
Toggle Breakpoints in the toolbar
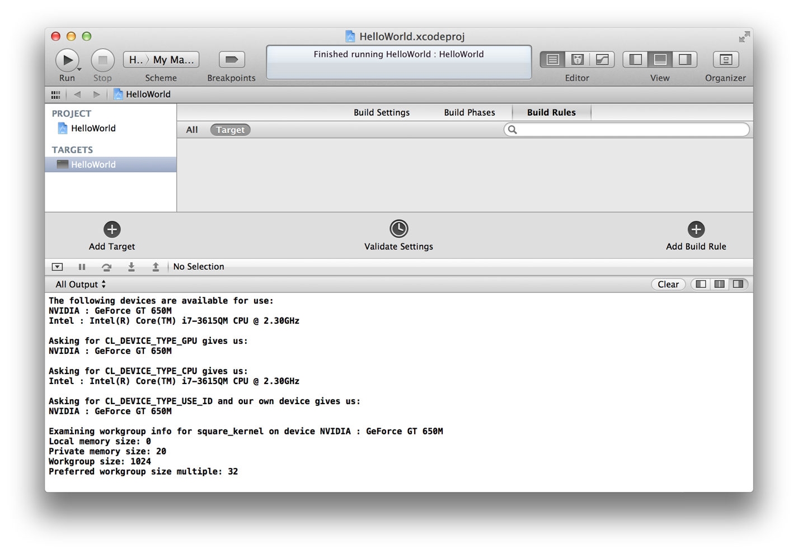click(x=231, y=59)
